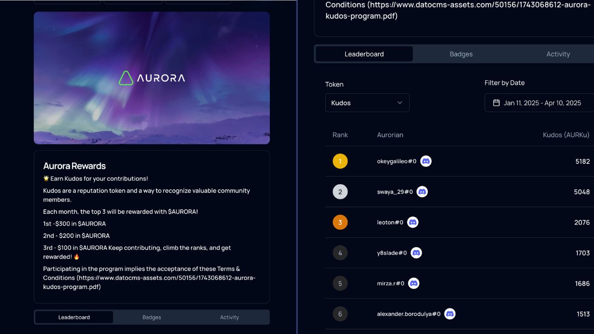Click the gold rank 1 badge
594x334 pixels.
pyautogui.click(x=340, y=161)
